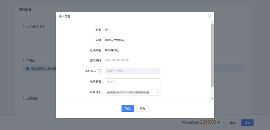
Task: Click the 2240.00 refundable tax amount
Action: [x=208, y=122]
